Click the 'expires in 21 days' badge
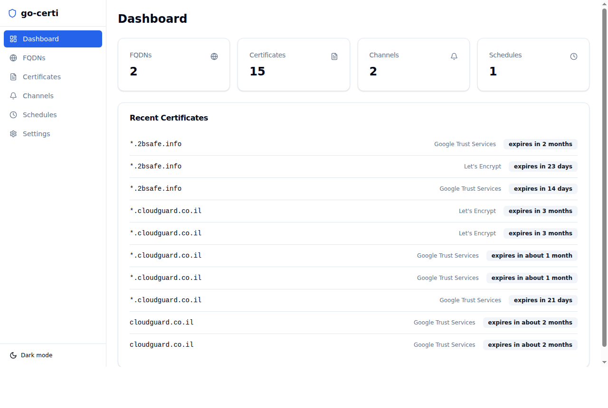The width and height of the screenshot is (608, 408). pyautogui.click(x=543, y=300)
